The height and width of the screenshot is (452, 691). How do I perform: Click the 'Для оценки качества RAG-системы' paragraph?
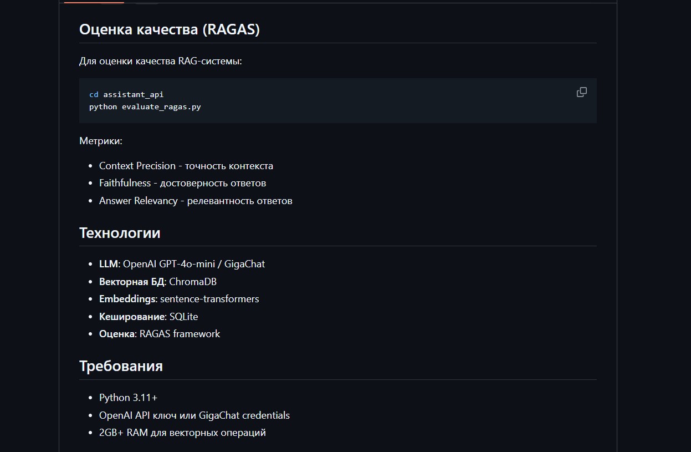[x=161, y=60]
